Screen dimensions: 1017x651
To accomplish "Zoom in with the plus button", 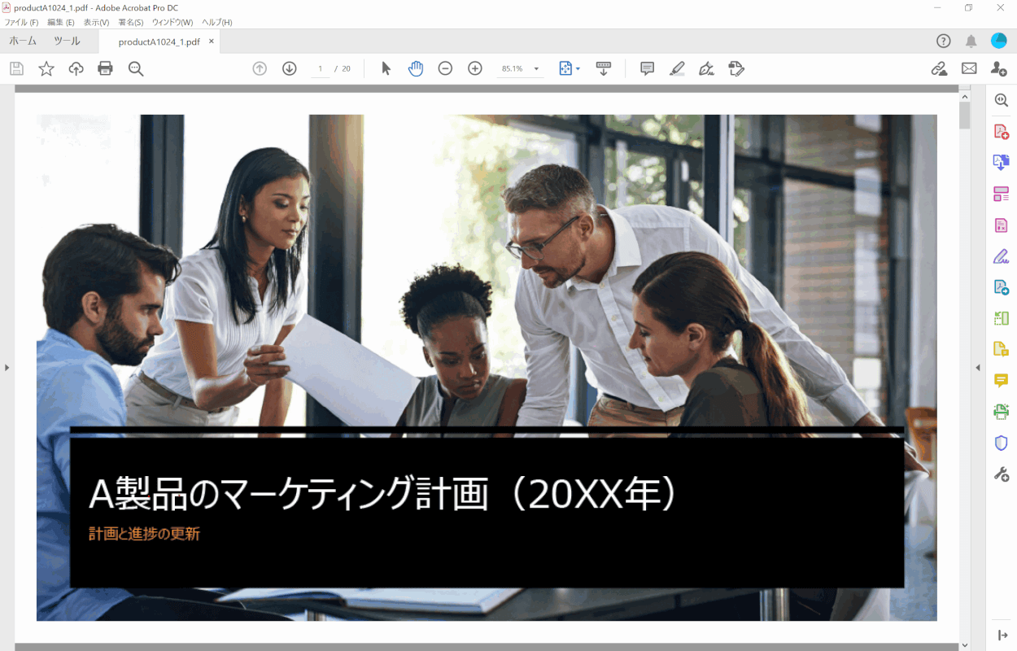I will 475,69.
